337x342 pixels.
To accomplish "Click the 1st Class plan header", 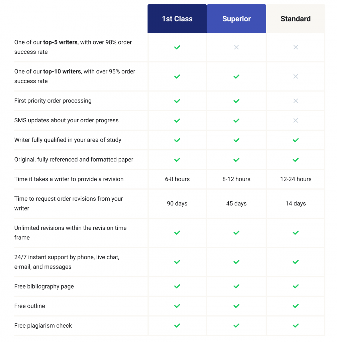I will tap(177, 19).
